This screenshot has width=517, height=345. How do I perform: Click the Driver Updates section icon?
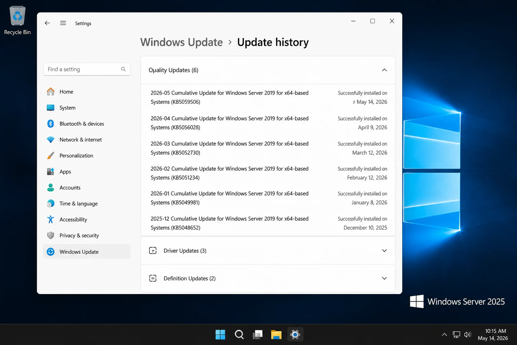[x=153, y=250]
